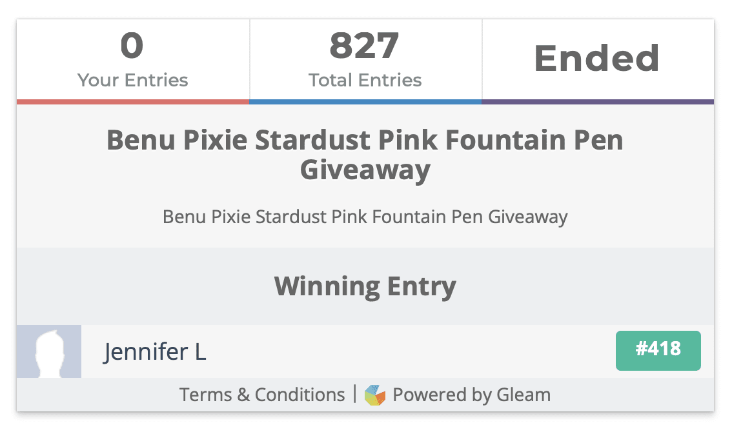Click the Ended status text
The width and height of the screenshot is (732, 432).
(x=597, y=58)
